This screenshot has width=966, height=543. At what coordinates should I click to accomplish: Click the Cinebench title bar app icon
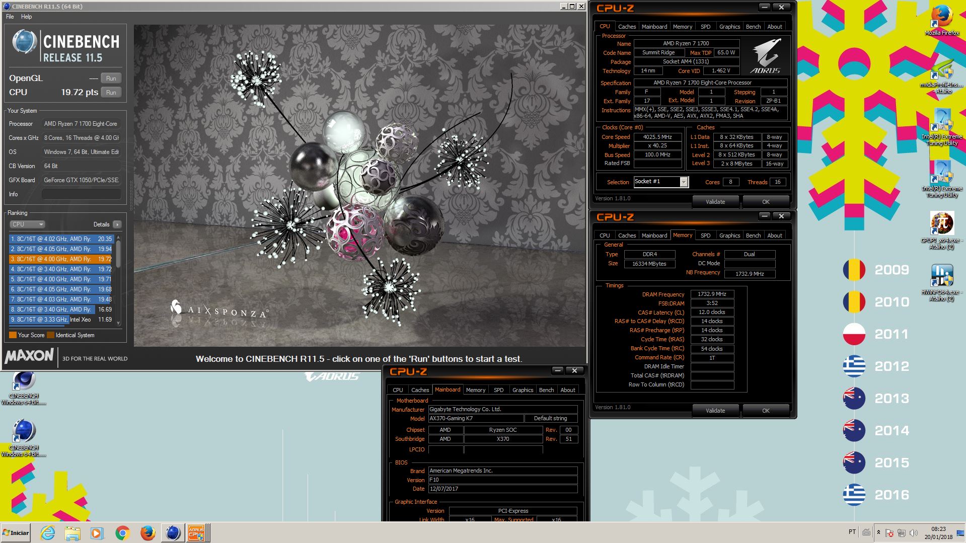pos(7,7)
